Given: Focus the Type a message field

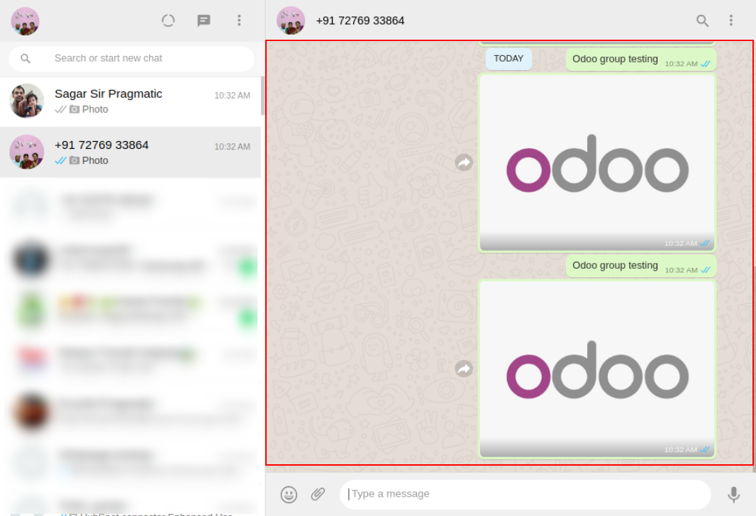Looking at the screenshot, I should 525,494.
